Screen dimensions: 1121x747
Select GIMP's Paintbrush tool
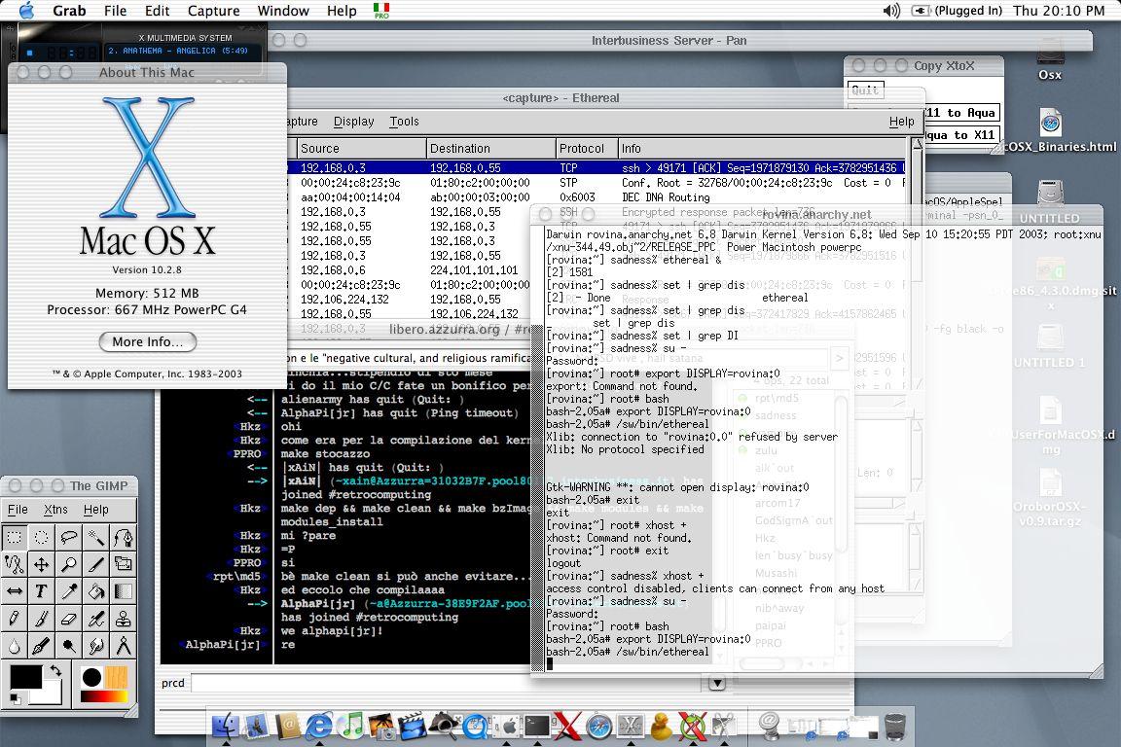tap(42, 619)
